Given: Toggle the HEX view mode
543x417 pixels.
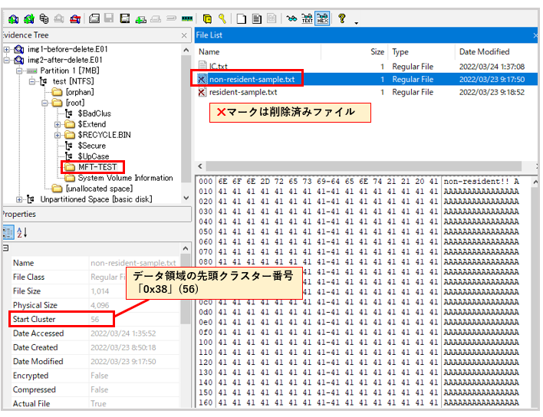Looking at the screenshot, I should 322,18.
